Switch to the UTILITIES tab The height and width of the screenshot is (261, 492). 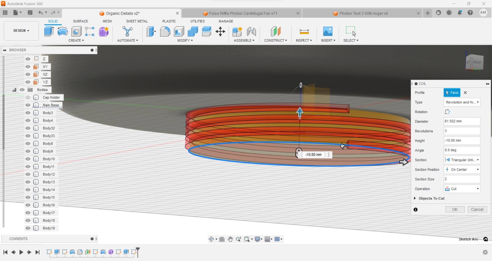click(198, 21)
